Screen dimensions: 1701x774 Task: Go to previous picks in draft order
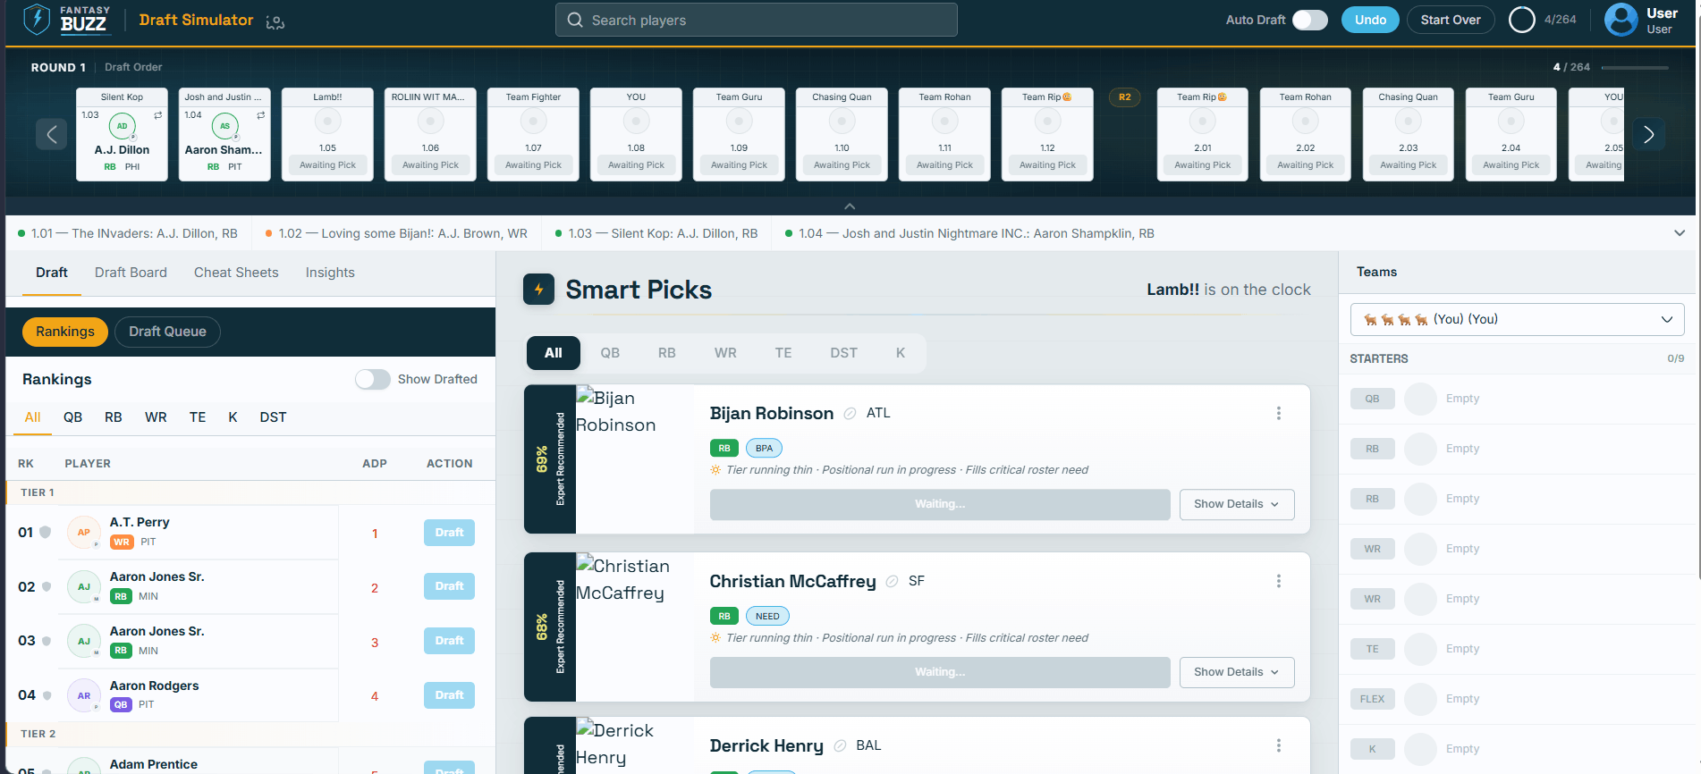coord(52,134)
